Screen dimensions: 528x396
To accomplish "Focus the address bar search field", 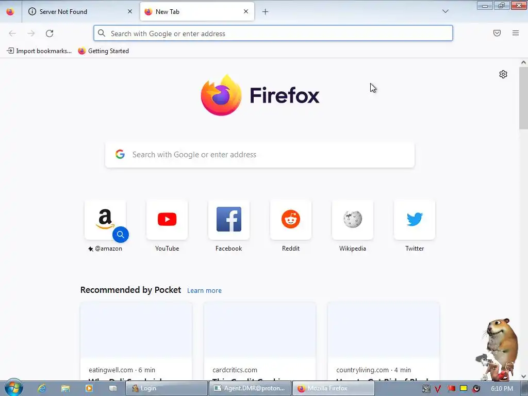I will 273,34.
